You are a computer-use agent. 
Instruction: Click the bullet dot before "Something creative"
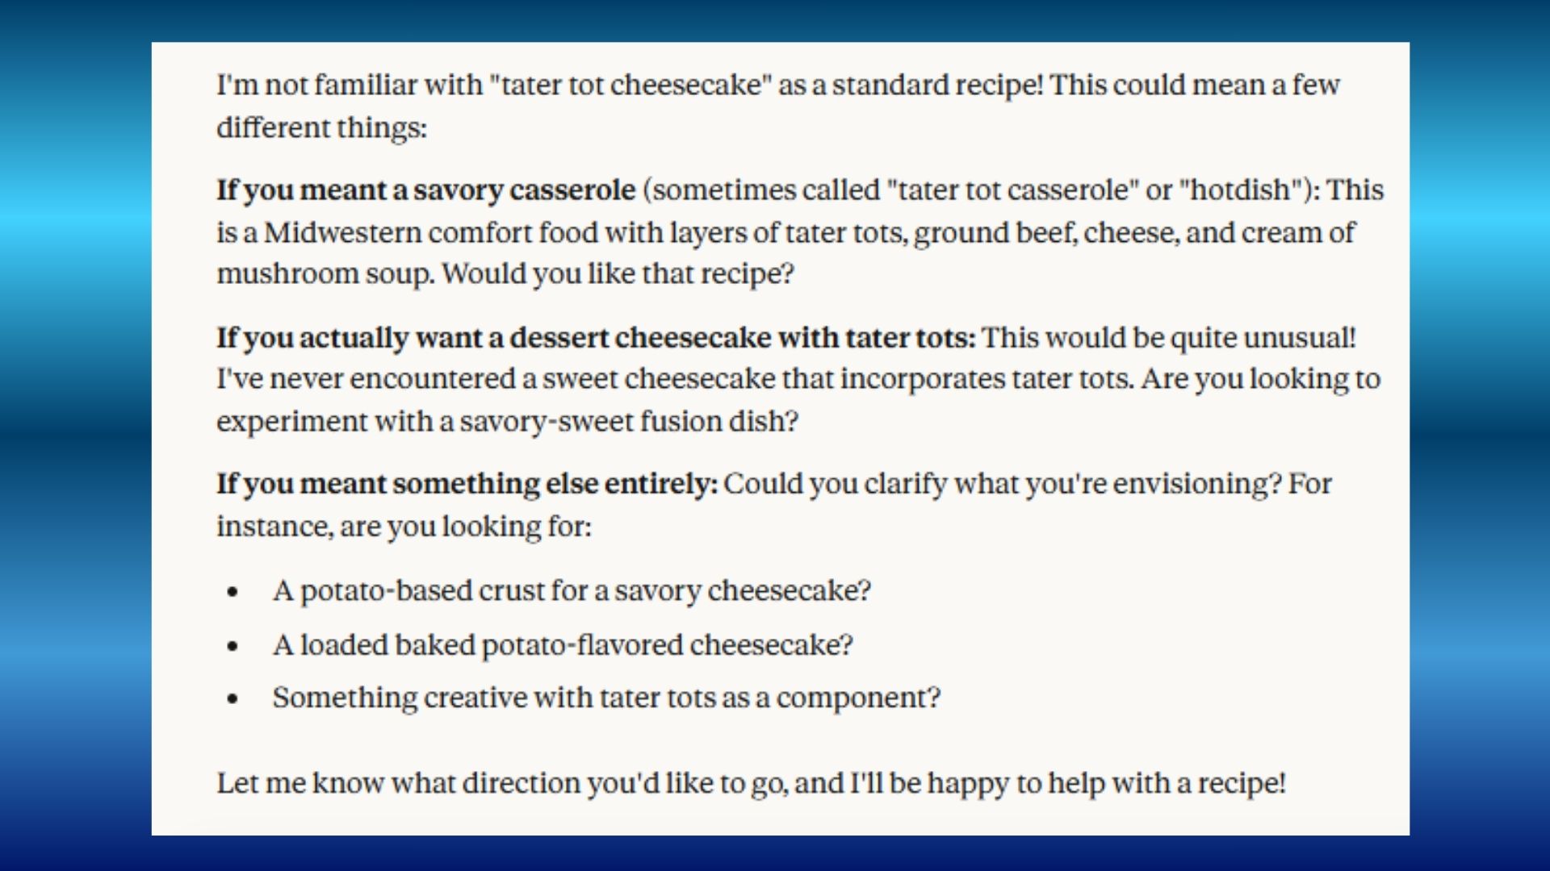pyautogui.click(x=233, y=699)
